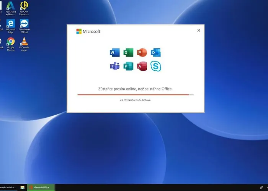268x191 pixels.
Task: Open the People icon in system tray
Action: [x=261, y=188]
